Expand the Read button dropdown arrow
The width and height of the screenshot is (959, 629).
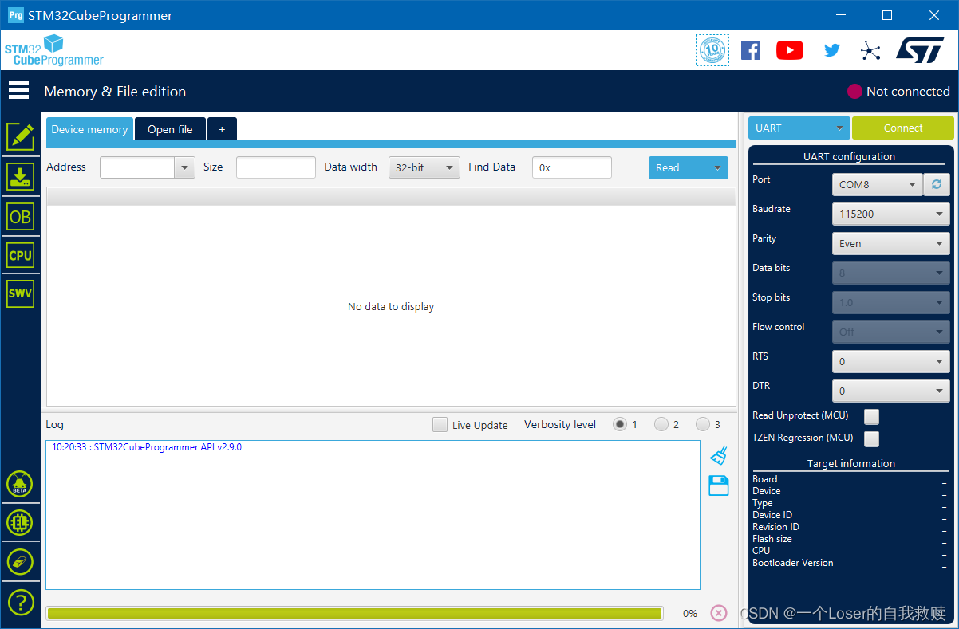[717, 167]
